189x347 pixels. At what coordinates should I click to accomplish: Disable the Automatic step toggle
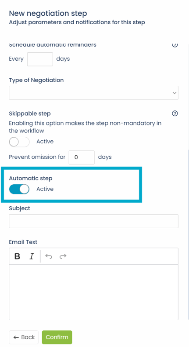19,189
